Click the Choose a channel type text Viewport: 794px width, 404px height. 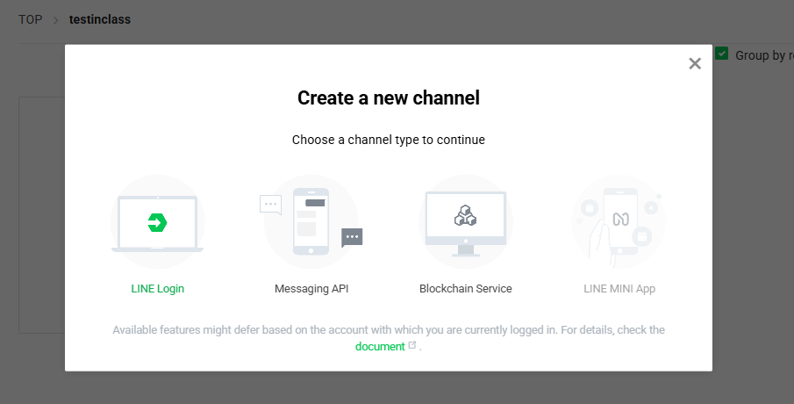click(x=389, y=140)
